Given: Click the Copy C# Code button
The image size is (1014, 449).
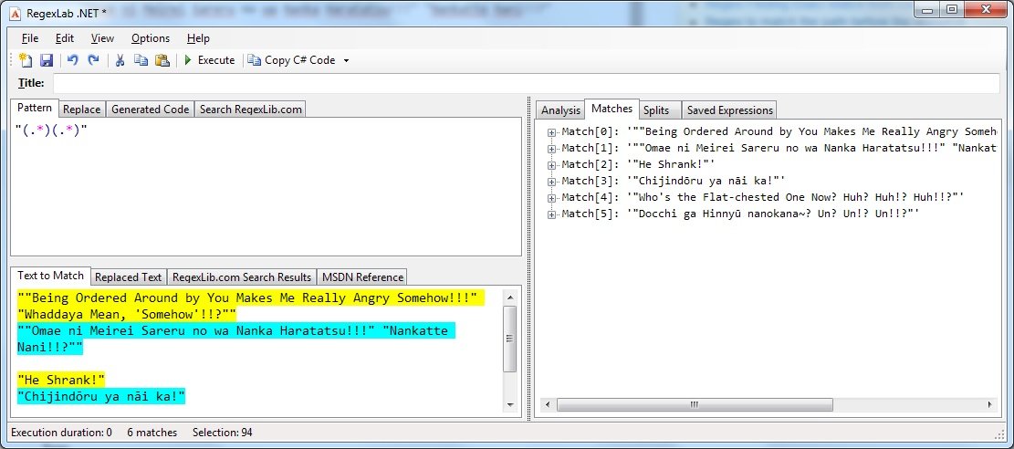Looking at the screenshot, I should pyautogui.click(x=292, y=60).
